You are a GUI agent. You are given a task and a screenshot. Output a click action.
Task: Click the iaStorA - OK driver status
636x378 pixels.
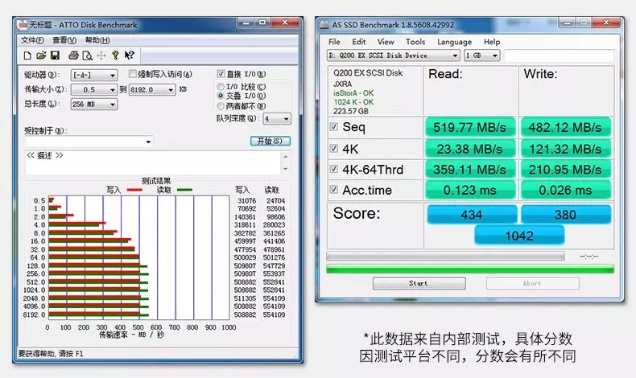(353, 93)
